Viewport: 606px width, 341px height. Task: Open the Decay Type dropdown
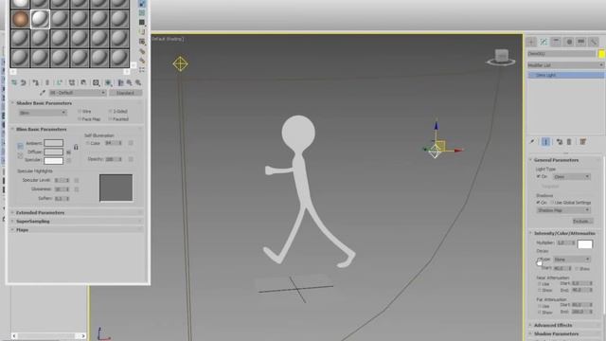(x=572, y=259)
